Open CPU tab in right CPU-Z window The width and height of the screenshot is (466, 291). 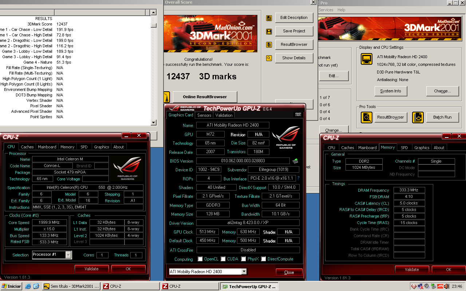[331, 148]
